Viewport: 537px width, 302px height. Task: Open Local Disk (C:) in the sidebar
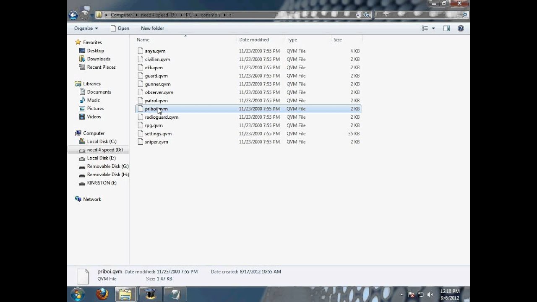click(102, 141)
